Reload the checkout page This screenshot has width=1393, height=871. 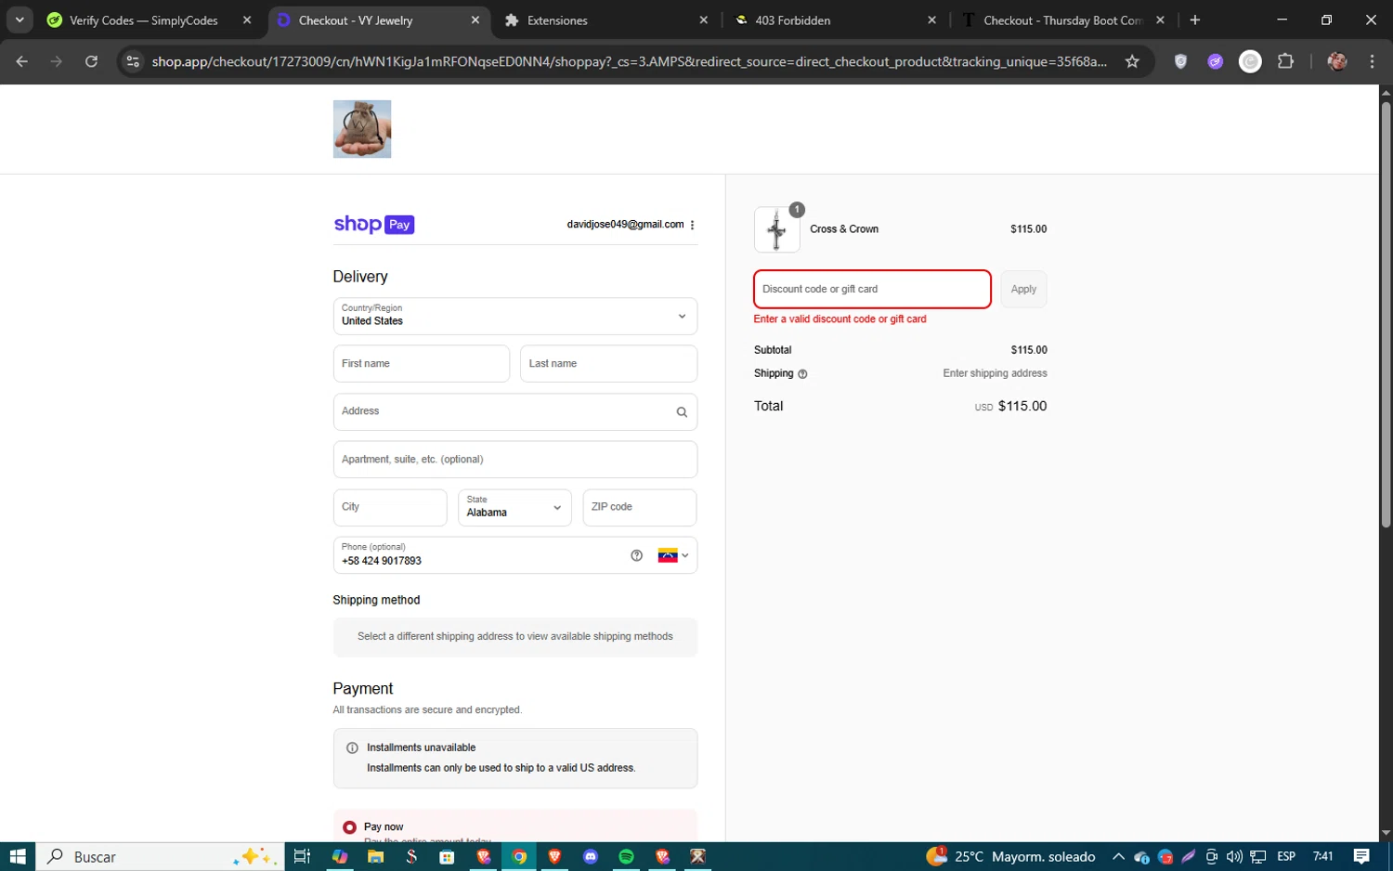91,61
